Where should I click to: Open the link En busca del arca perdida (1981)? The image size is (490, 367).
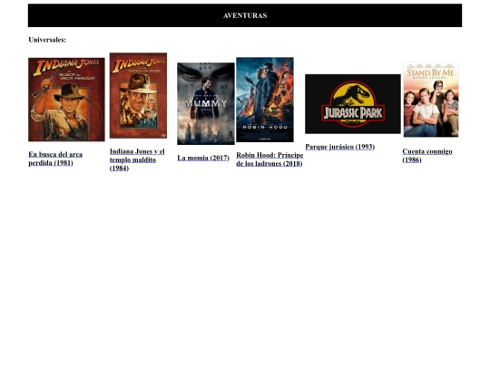pos(55,159)
